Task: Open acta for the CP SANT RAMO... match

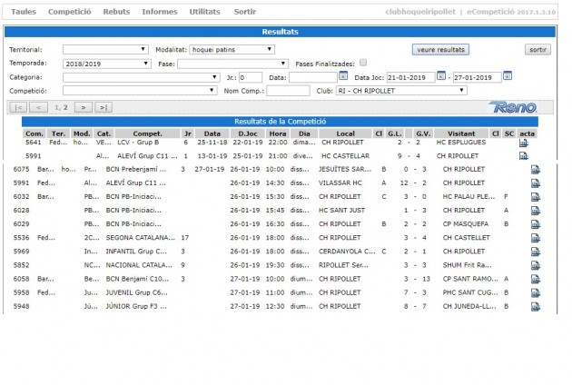Action: pyautogui.click(x=535, y=279)
